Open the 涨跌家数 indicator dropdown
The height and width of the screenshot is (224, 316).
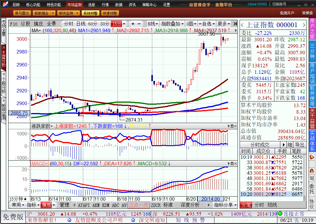[x=42, y=126]
